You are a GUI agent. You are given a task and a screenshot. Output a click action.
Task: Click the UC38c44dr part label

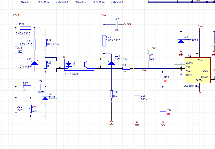pyautogui.click(x=190, y=86)
